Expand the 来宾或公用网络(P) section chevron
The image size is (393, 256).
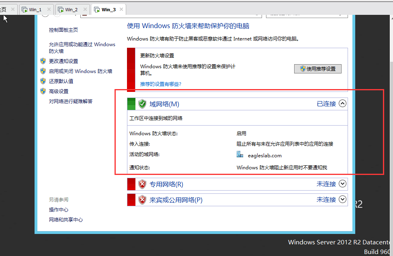click(x=343, y=199)
